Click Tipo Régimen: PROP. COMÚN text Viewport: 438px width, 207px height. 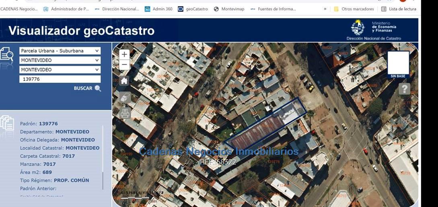click(x=54, y=180)
